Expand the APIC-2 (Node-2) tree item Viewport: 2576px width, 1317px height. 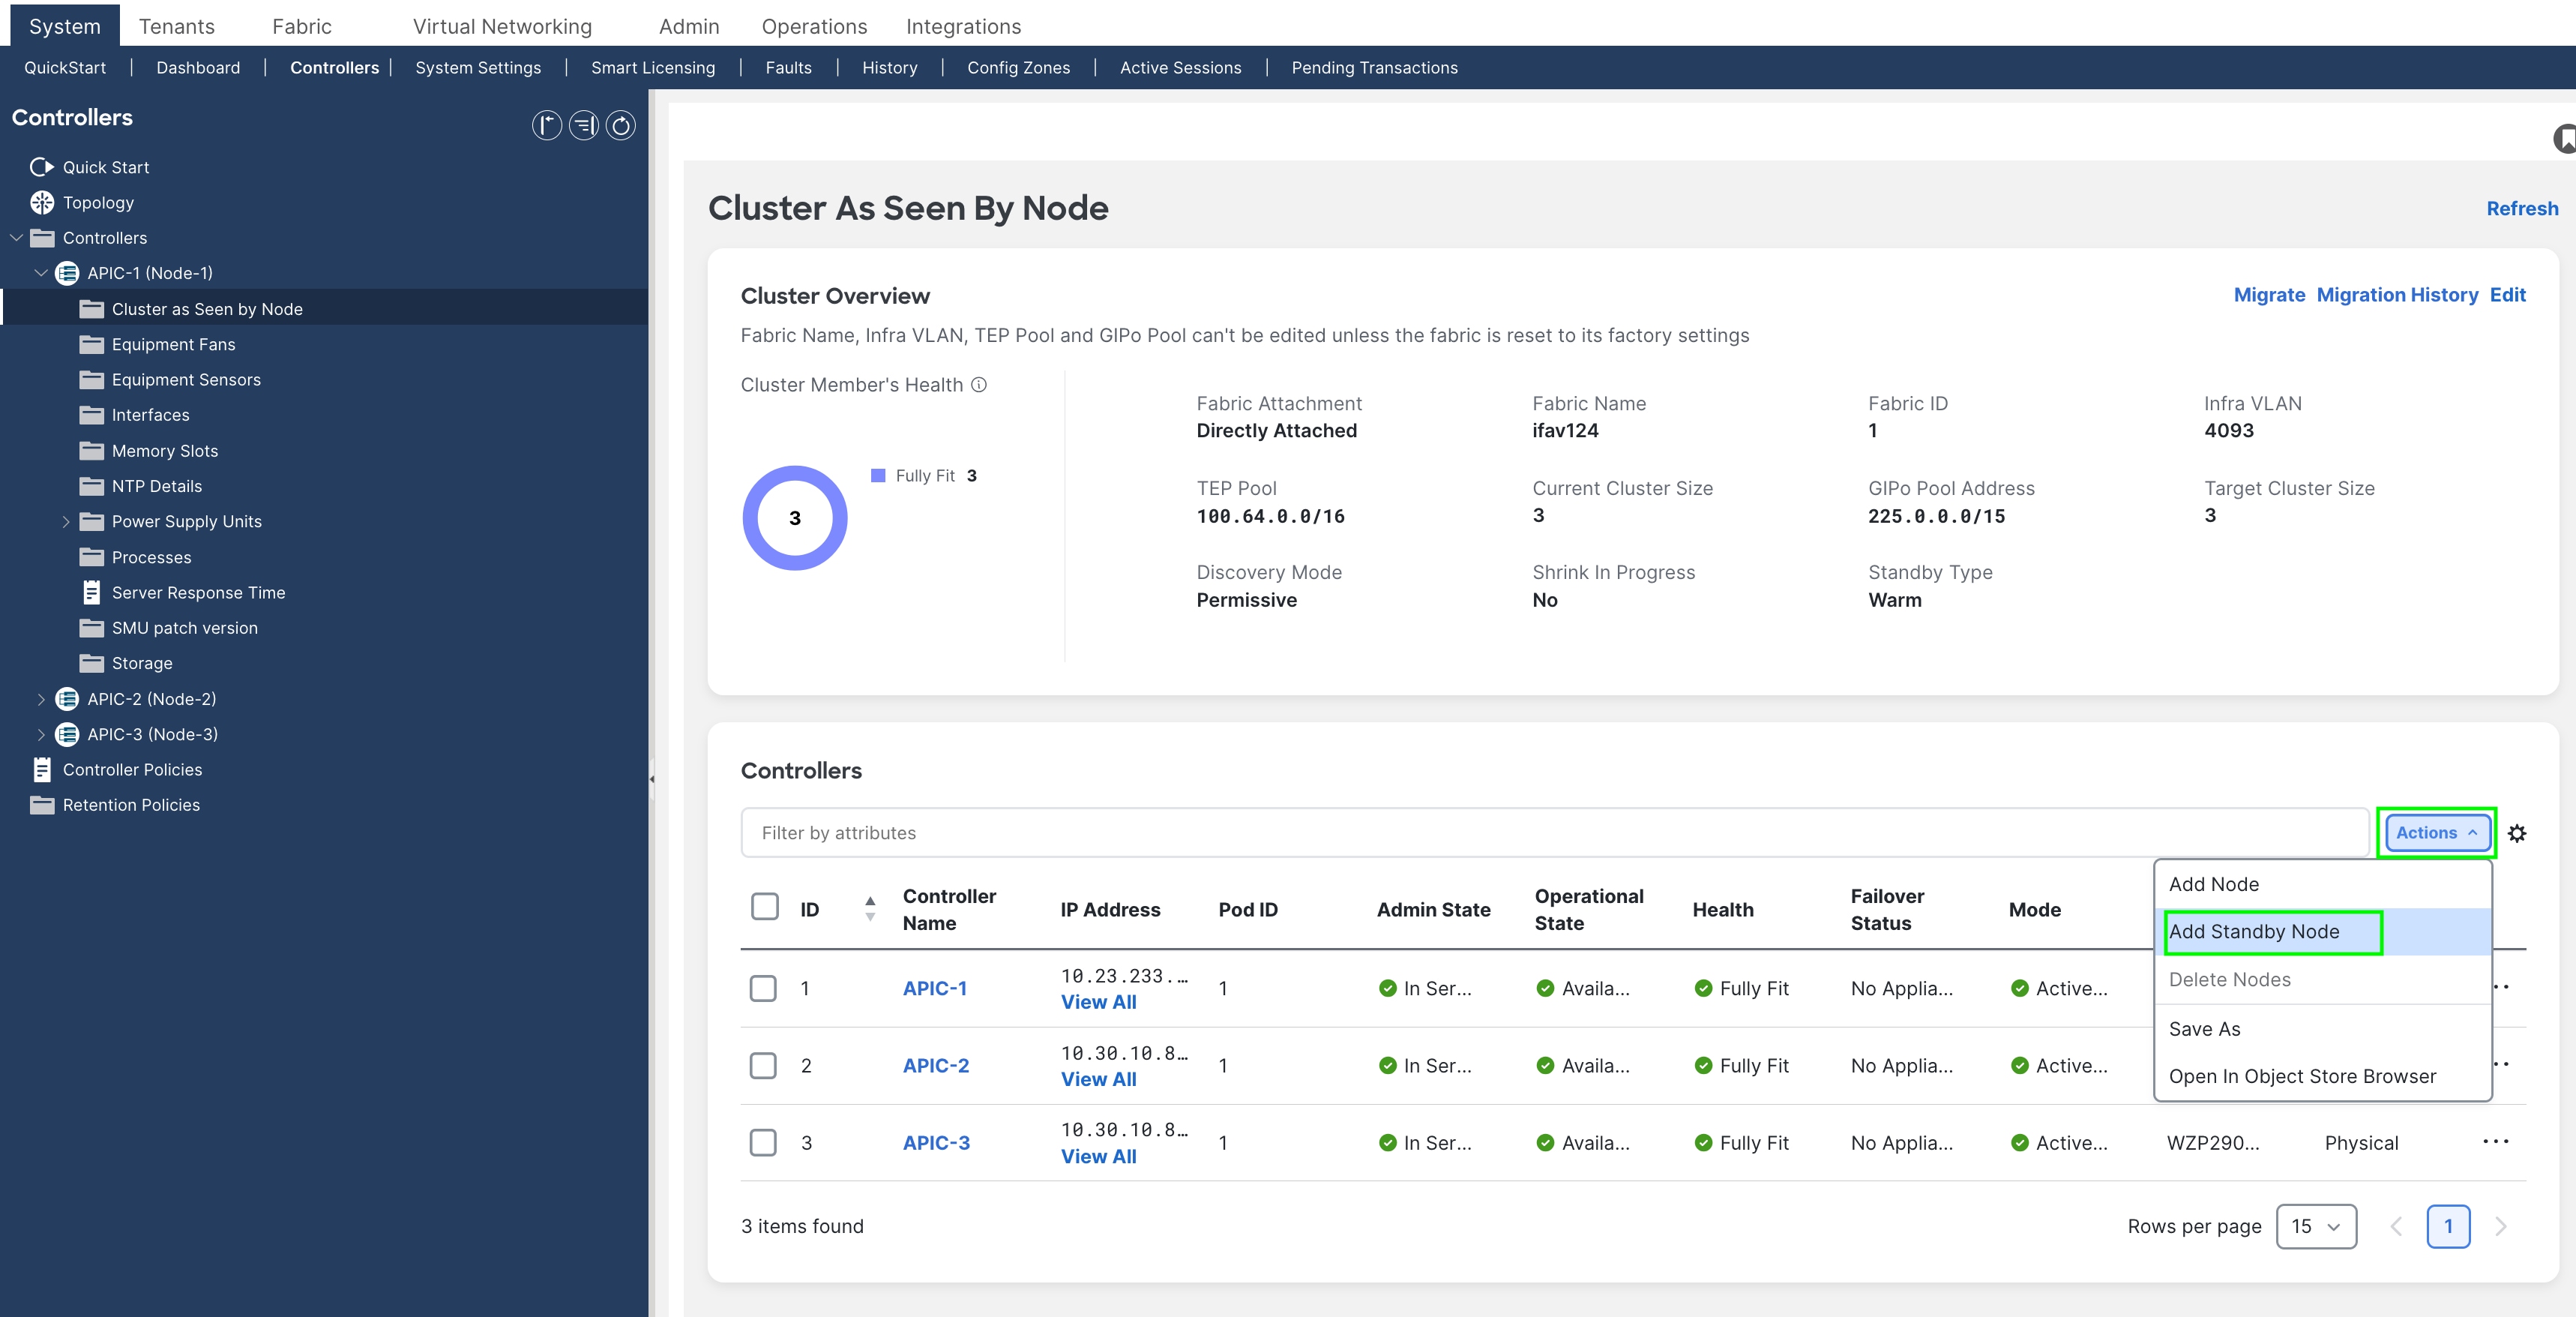[x=41, y=698]
